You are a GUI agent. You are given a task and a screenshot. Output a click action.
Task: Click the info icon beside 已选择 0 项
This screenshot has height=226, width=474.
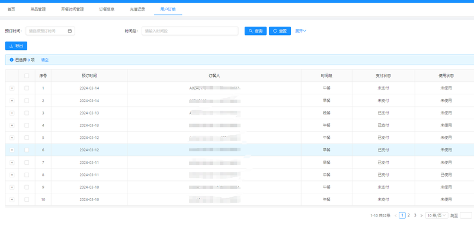(11, 60)
